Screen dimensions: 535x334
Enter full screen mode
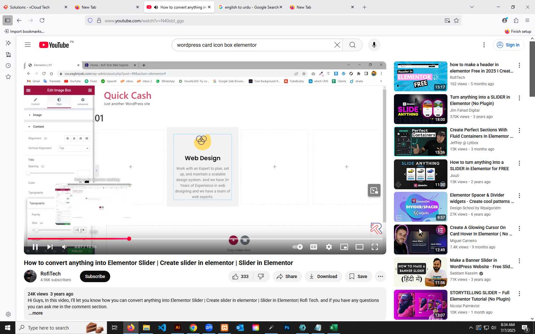coord(375,247)
